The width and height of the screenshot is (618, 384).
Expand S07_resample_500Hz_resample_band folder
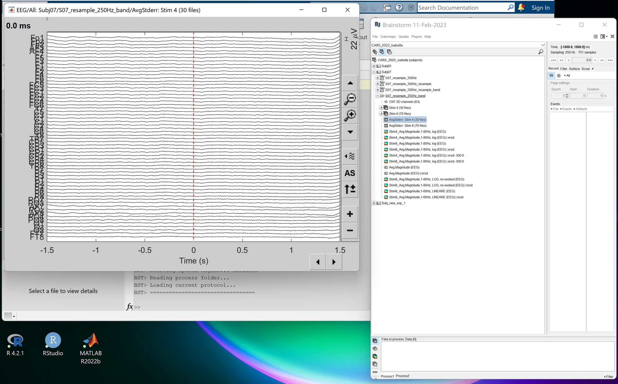point(378,90)
